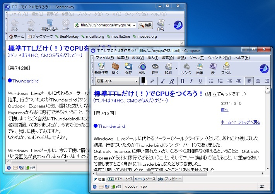This screenshot has width=275, height=194.
Task: Open the print dropdown arrow in browser toolbar
Action: (x=169, y=25)
